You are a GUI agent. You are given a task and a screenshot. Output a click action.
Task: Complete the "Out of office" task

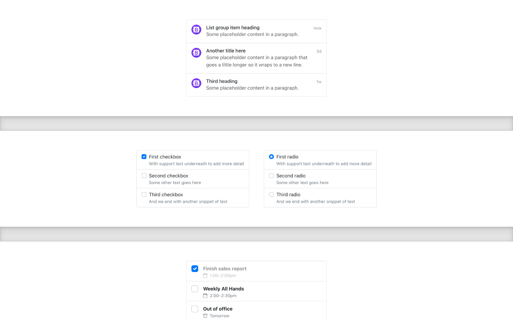coord(195,308)
